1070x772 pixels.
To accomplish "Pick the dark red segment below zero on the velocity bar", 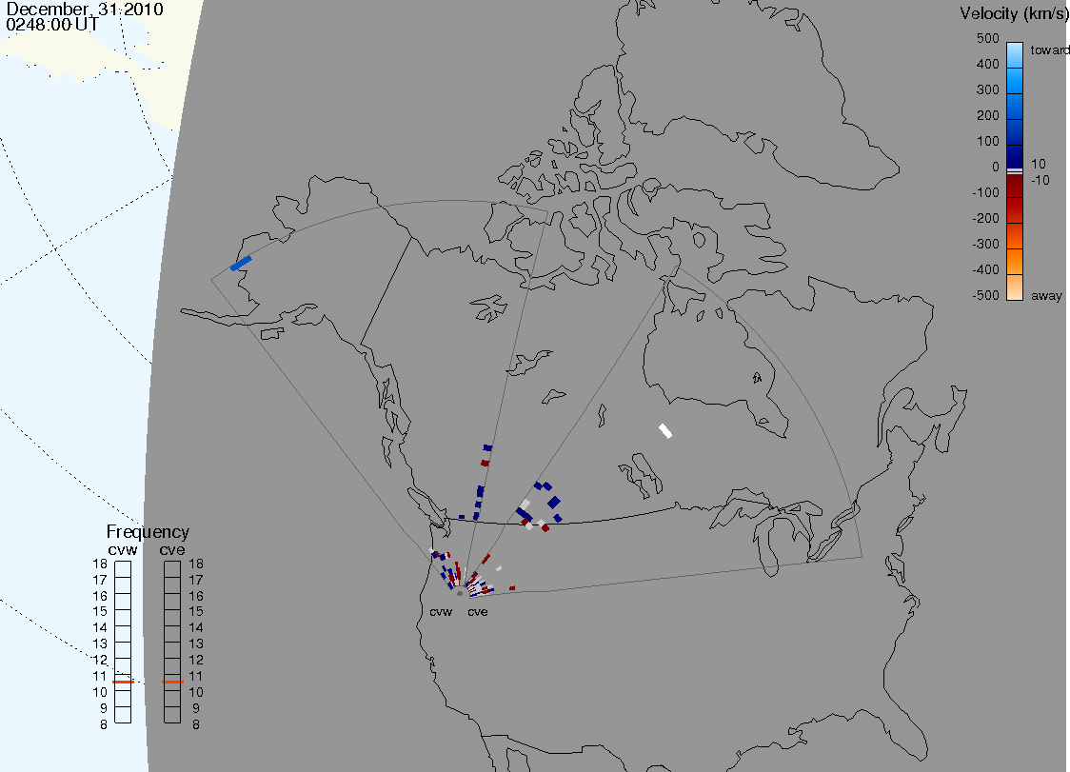I will click(1015, 186).
